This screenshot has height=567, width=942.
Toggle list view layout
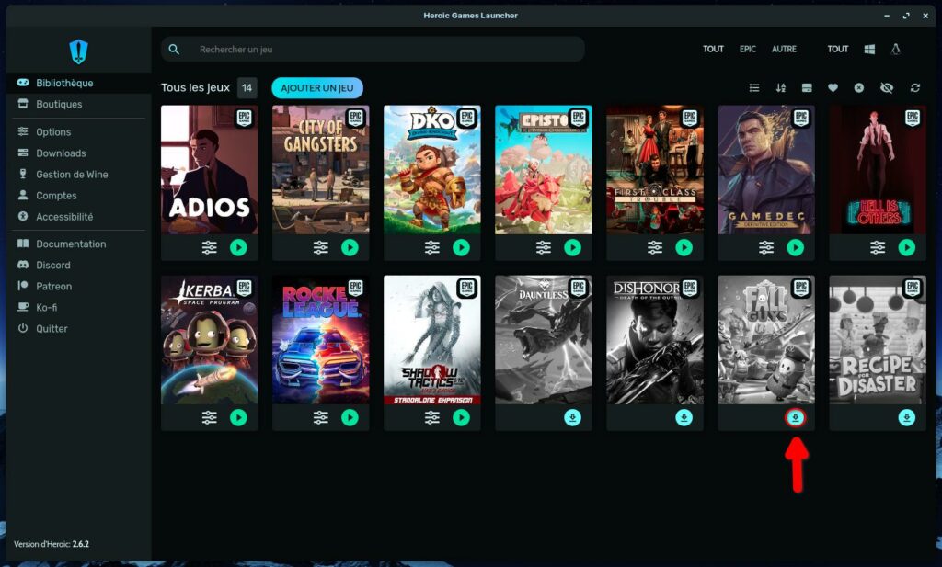[754, 88]
